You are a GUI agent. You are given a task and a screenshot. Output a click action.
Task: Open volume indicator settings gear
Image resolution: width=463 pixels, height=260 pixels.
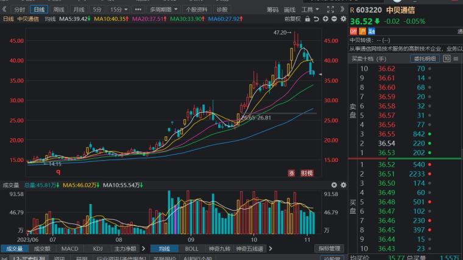pyautogui.click(x=343, y=185)
